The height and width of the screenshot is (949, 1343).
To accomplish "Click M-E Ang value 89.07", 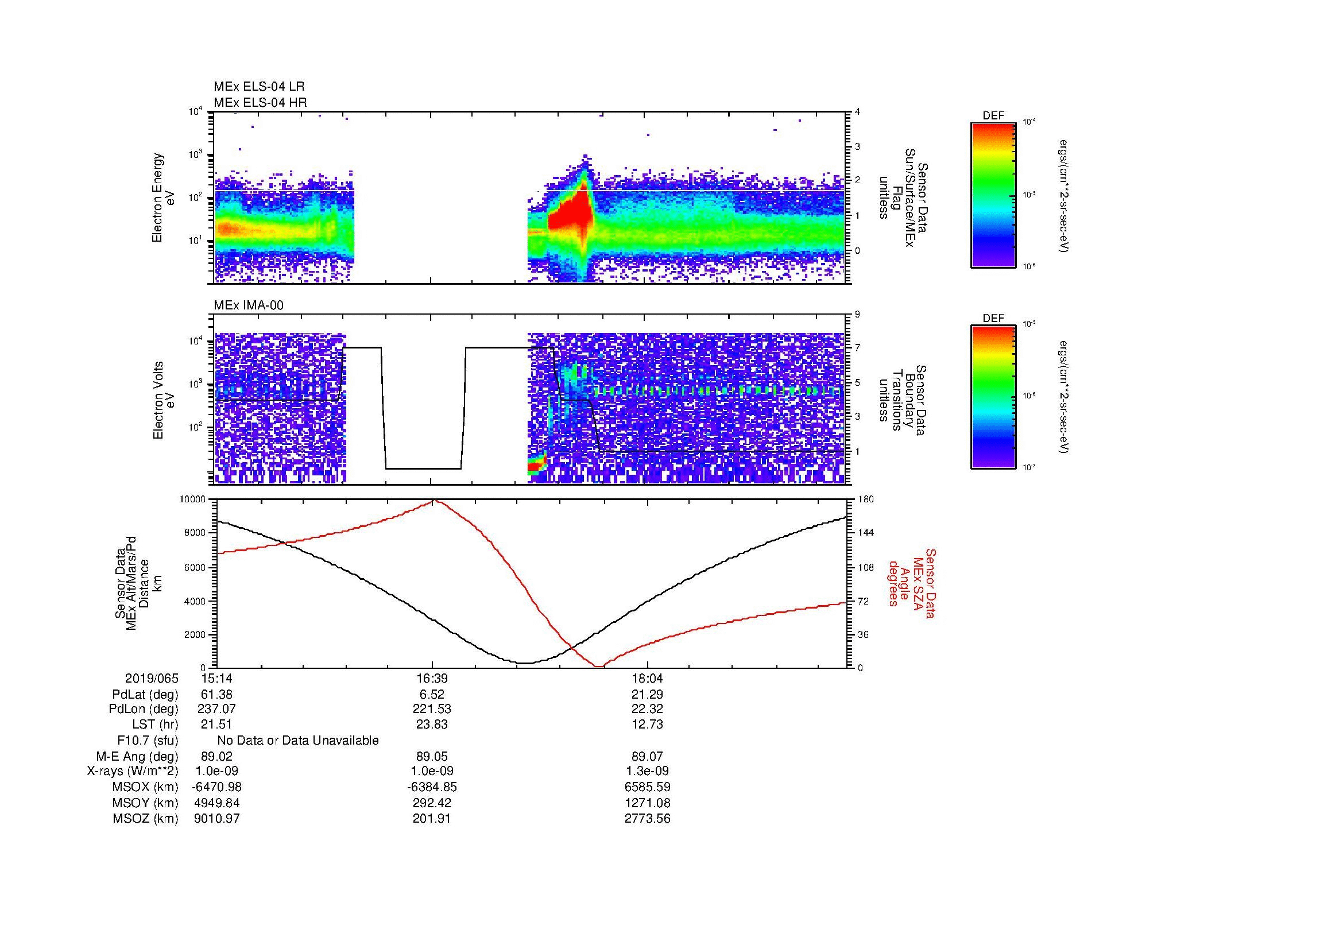I will [x=648, y=756].
